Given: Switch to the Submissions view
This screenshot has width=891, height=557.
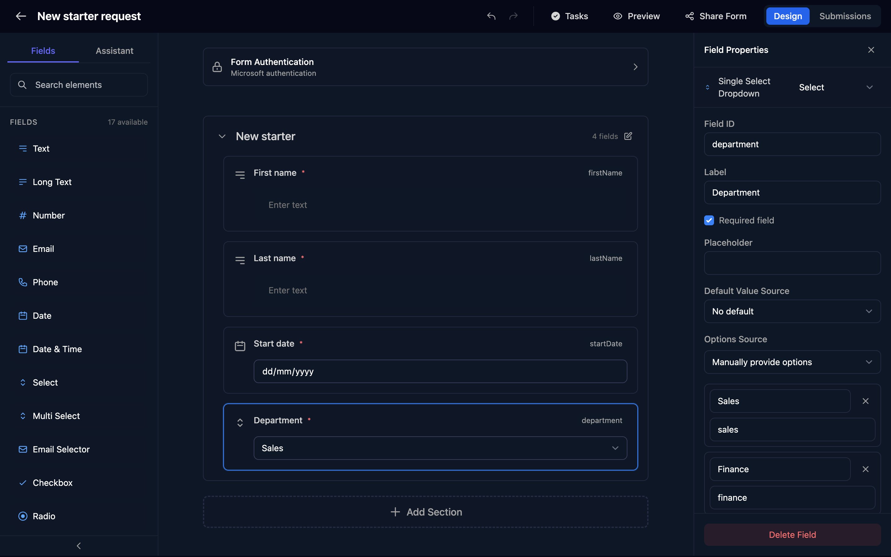Looking at the screenshot, I should (x=845, y=16).
